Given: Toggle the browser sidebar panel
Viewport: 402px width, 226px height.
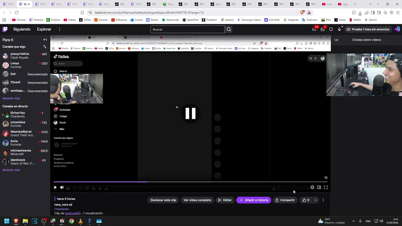Looking at the screenshot, I should 372,13.
